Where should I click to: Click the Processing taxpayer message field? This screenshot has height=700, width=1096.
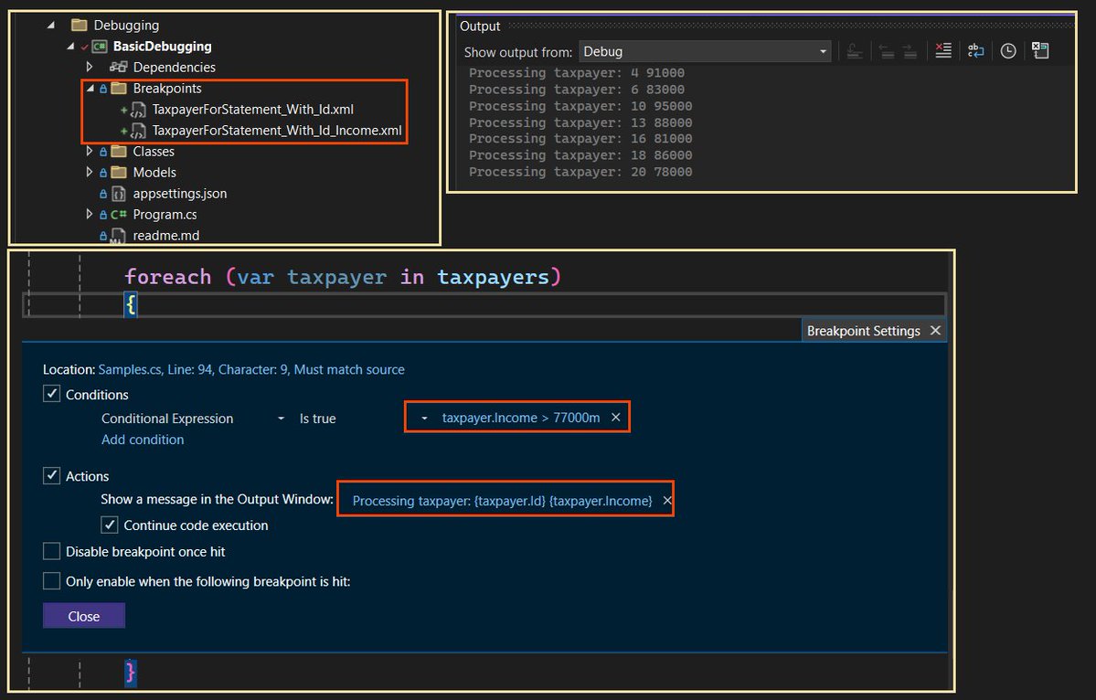[502, 500]
